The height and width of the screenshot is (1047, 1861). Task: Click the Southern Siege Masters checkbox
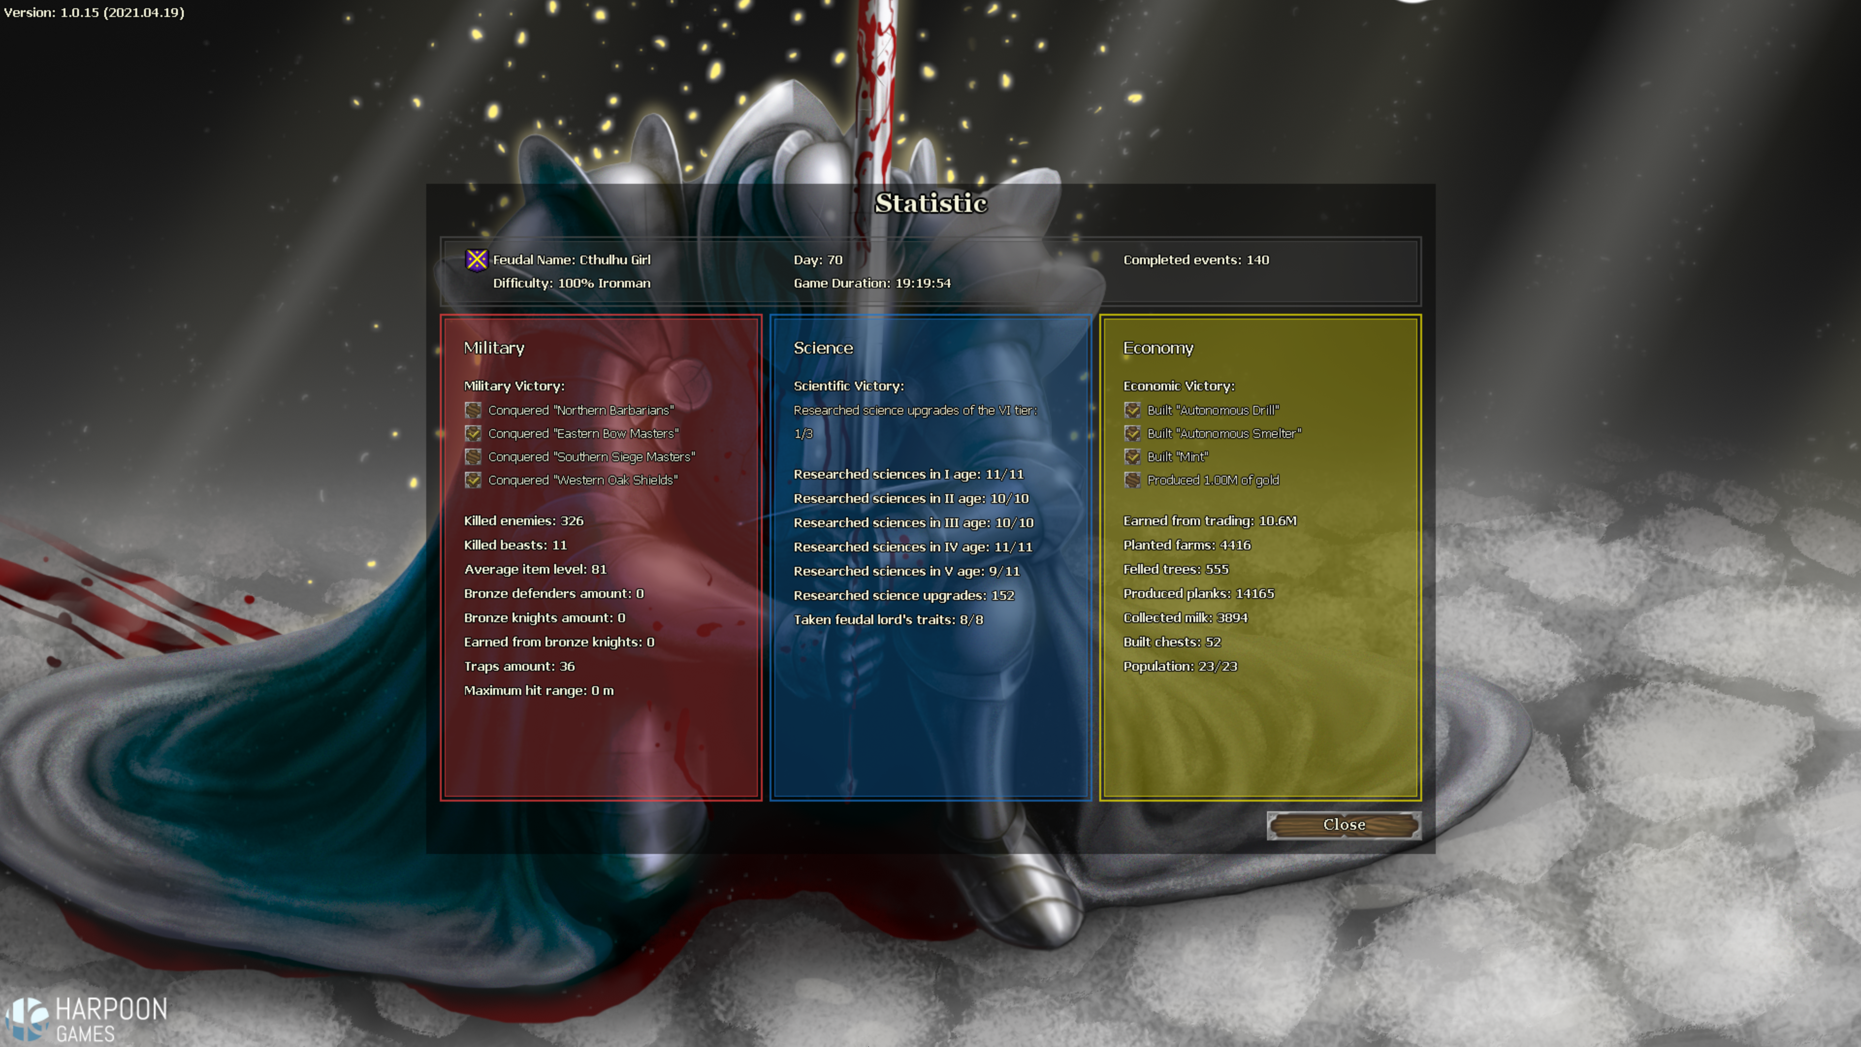click(x=473, y=457)
